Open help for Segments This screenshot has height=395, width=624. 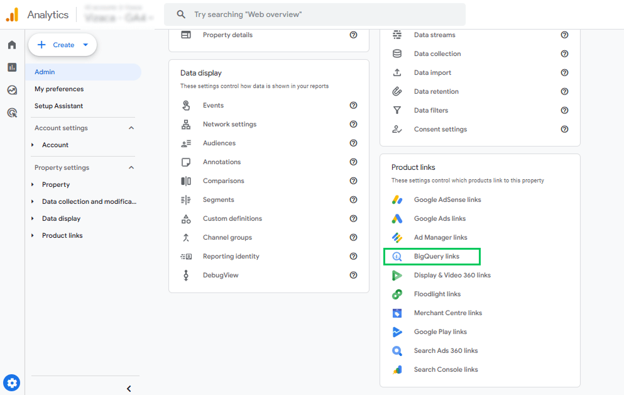click(x=353, y=199)
